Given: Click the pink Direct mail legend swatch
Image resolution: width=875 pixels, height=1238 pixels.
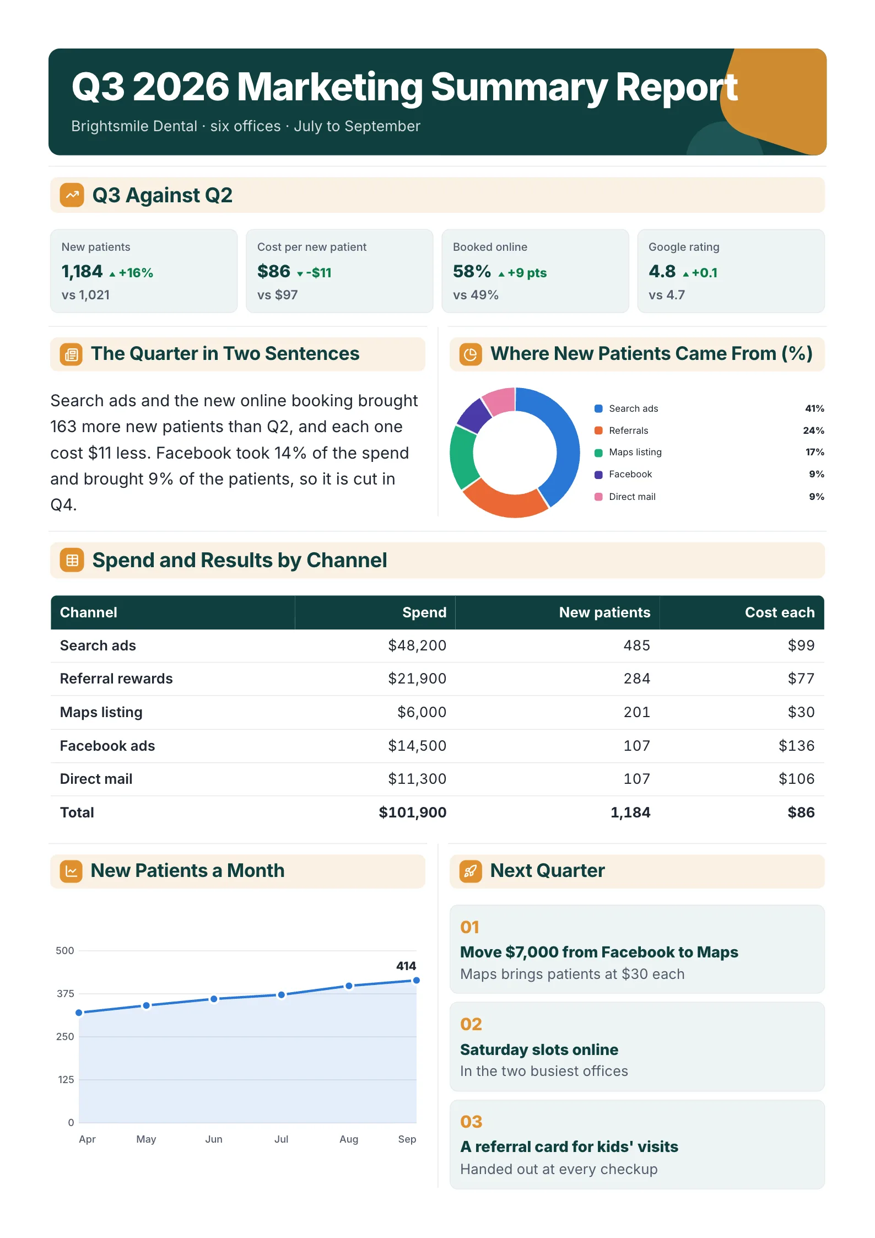Looking at the screenshot, I should (598, 497).
